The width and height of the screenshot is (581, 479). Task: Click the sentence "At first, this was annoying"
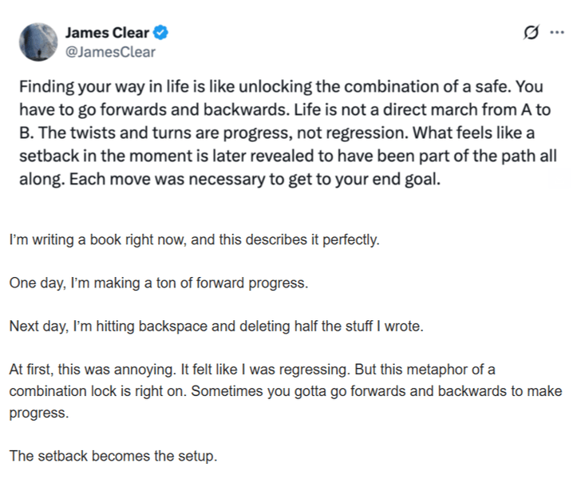coord(85,370)
